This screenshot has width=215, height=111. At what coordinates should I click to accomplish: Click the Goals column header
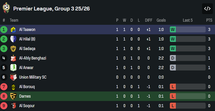click(161, 20)
